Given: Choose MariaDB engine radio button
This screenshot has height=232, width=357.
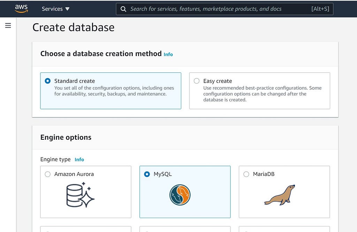Looking at the screenshot, I should (x=246, y=174).
